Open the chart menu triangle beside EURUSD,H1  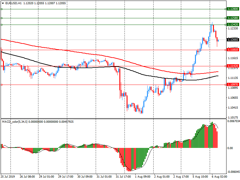(3, 3)
